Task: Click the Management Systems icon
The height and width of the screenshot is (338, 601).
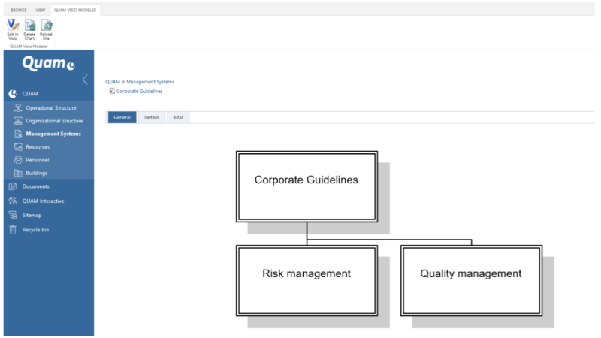Action: pos(18,134)
